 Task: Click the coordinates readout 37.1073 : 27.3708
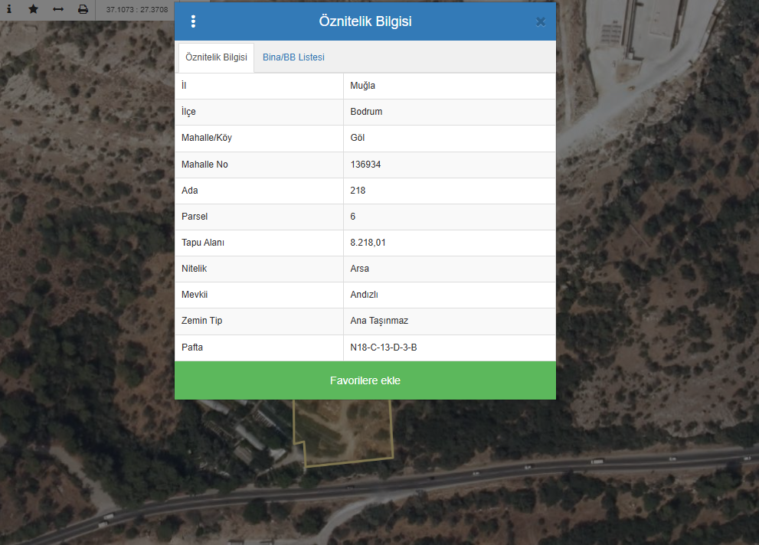coord(137,10)
